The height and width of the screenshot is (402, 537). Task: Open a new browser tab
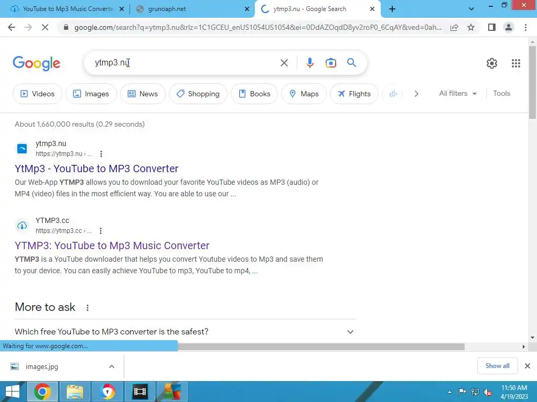pyautogui.click(x=392, y=9)
